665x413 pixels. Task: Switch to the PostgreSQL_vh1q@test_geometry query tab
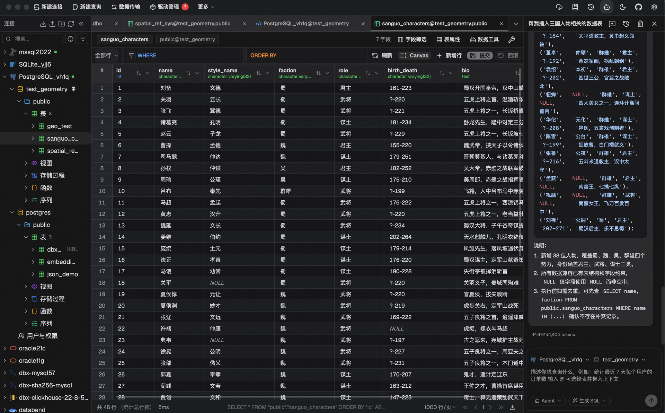pos(306,24)
